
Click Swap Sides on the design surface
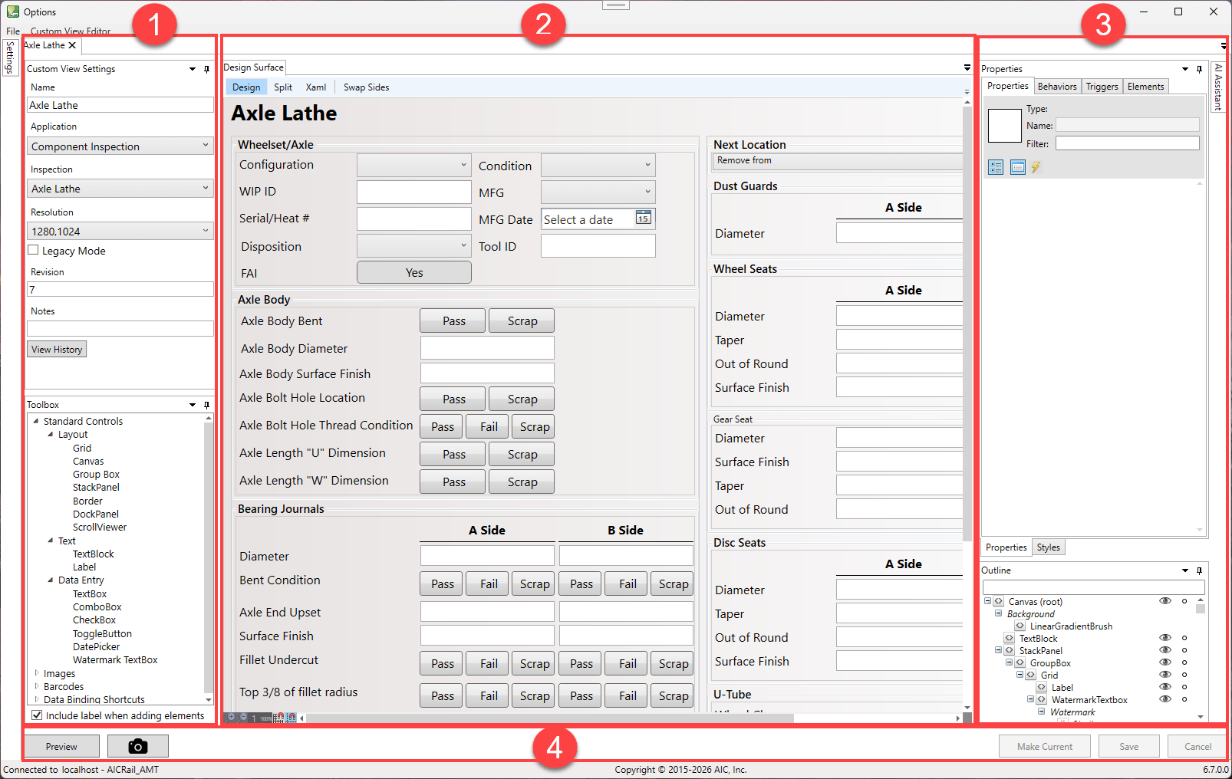pos(367,87)
